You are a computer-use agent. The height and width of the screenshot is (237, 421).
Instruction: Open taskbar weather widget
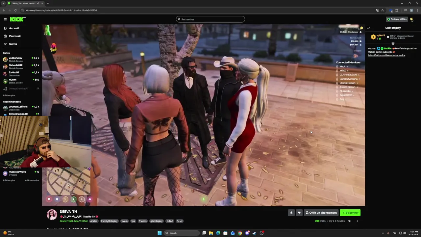coord(8,233)
